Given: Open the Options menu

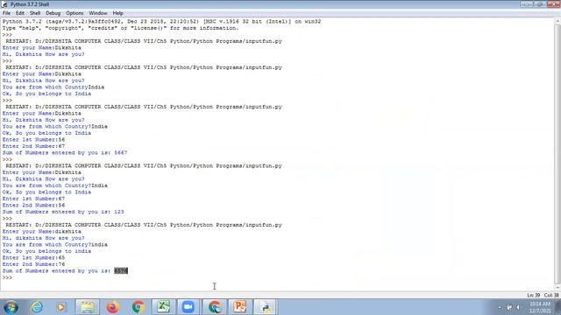Looking at the screenshot, I should coord(75,13).
